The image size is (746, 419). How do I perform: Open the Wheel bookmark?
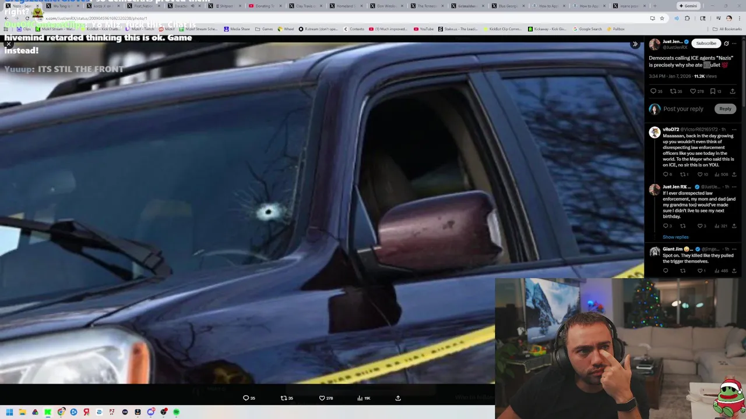[x=286, y=29]
